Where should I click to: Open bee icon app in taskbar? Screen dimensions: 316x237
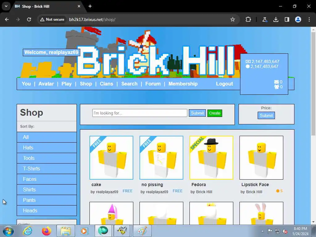122,231
